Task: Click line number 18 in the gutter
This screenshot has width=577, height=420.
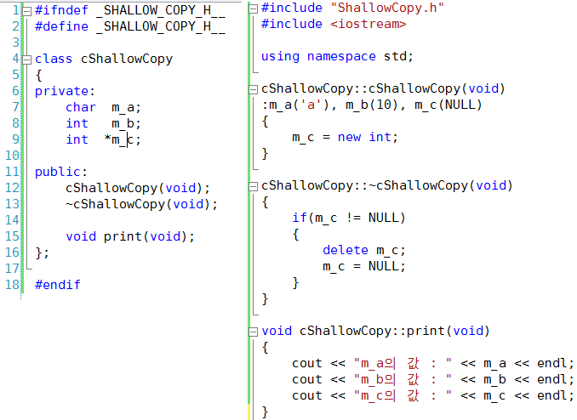Action: point(12,285)
